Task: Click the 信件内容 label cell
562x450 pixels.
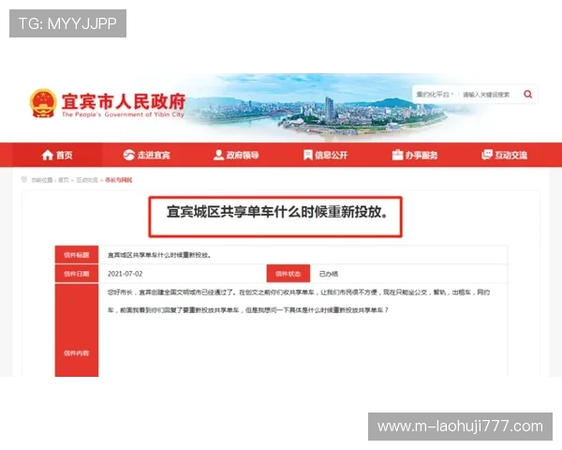Action: point(77,330)
